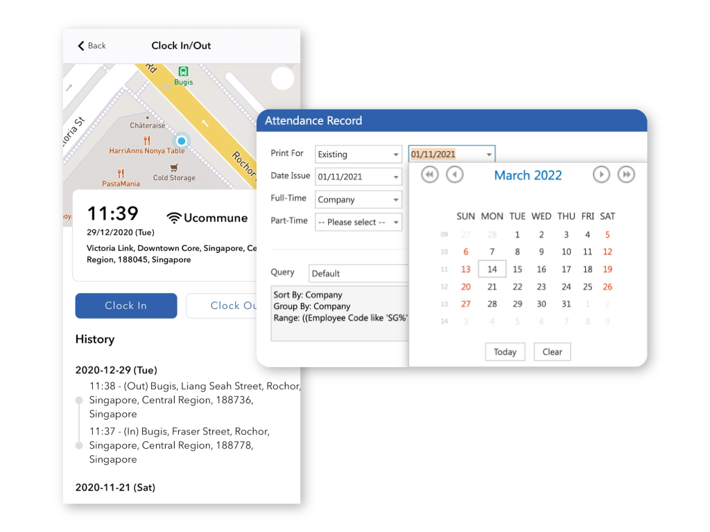The width and height of the screenshot is (710, 532).
Task: Click the 11:38 (Out) Bugis history entry
Action: 195,400
